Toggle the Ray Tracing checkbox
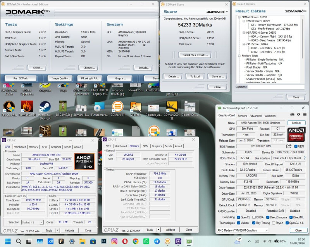The width and height of the screenshot is (310, 249). tap(254, 223)
